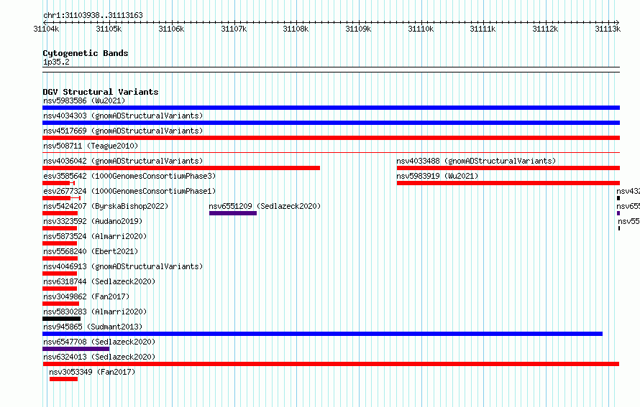
Task: Click nsv6551209 (Sedlazeck2020) label
Action: pos(265,206)
